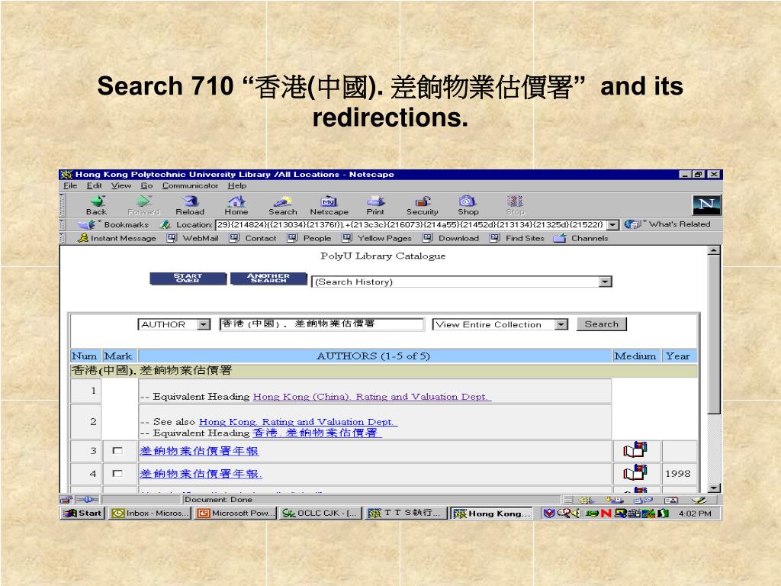
Task: Open the Download shortcut
Action: (x=451, y=238)
